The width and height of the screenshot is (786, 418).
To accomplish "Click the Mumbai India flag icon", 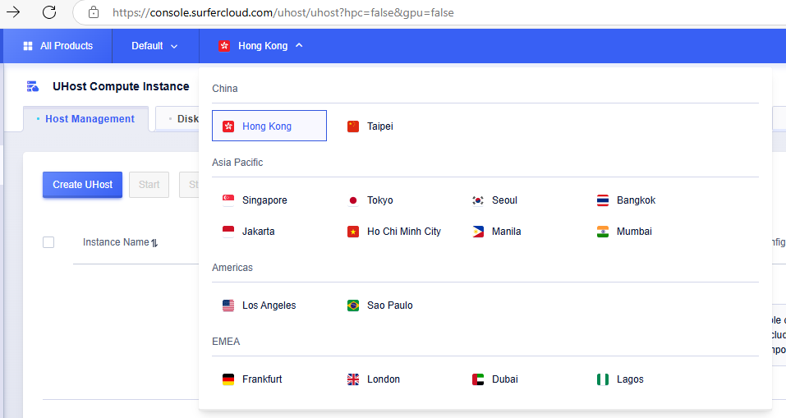I will (603, 231).
